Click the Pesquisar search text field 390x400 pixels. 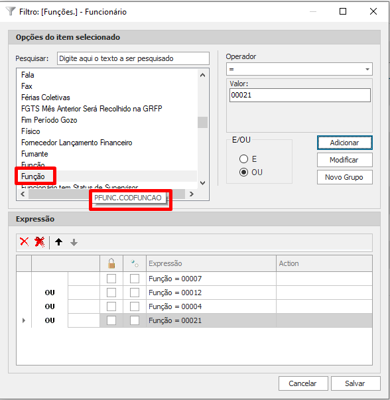click(133, 58)
